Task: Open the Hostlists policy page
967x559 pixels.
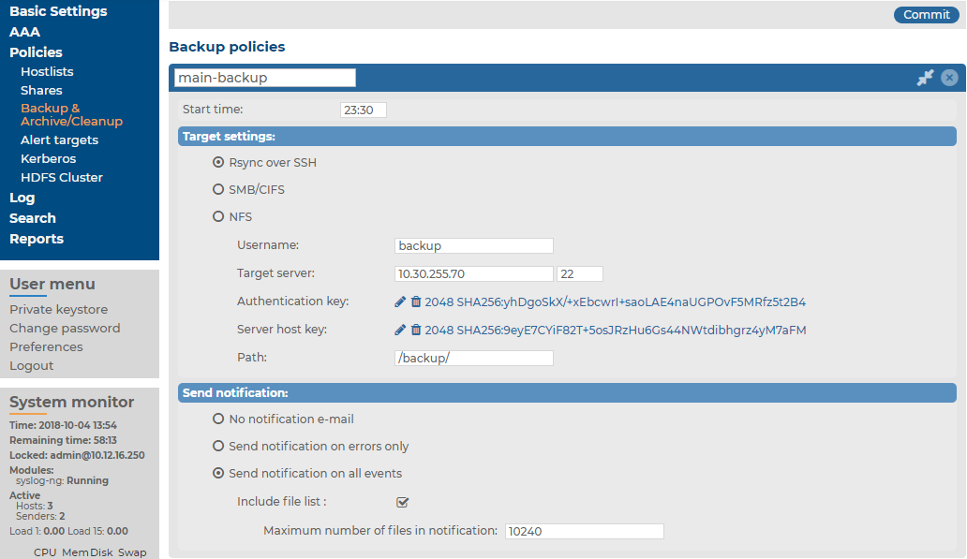Action: tap(47, 71)
